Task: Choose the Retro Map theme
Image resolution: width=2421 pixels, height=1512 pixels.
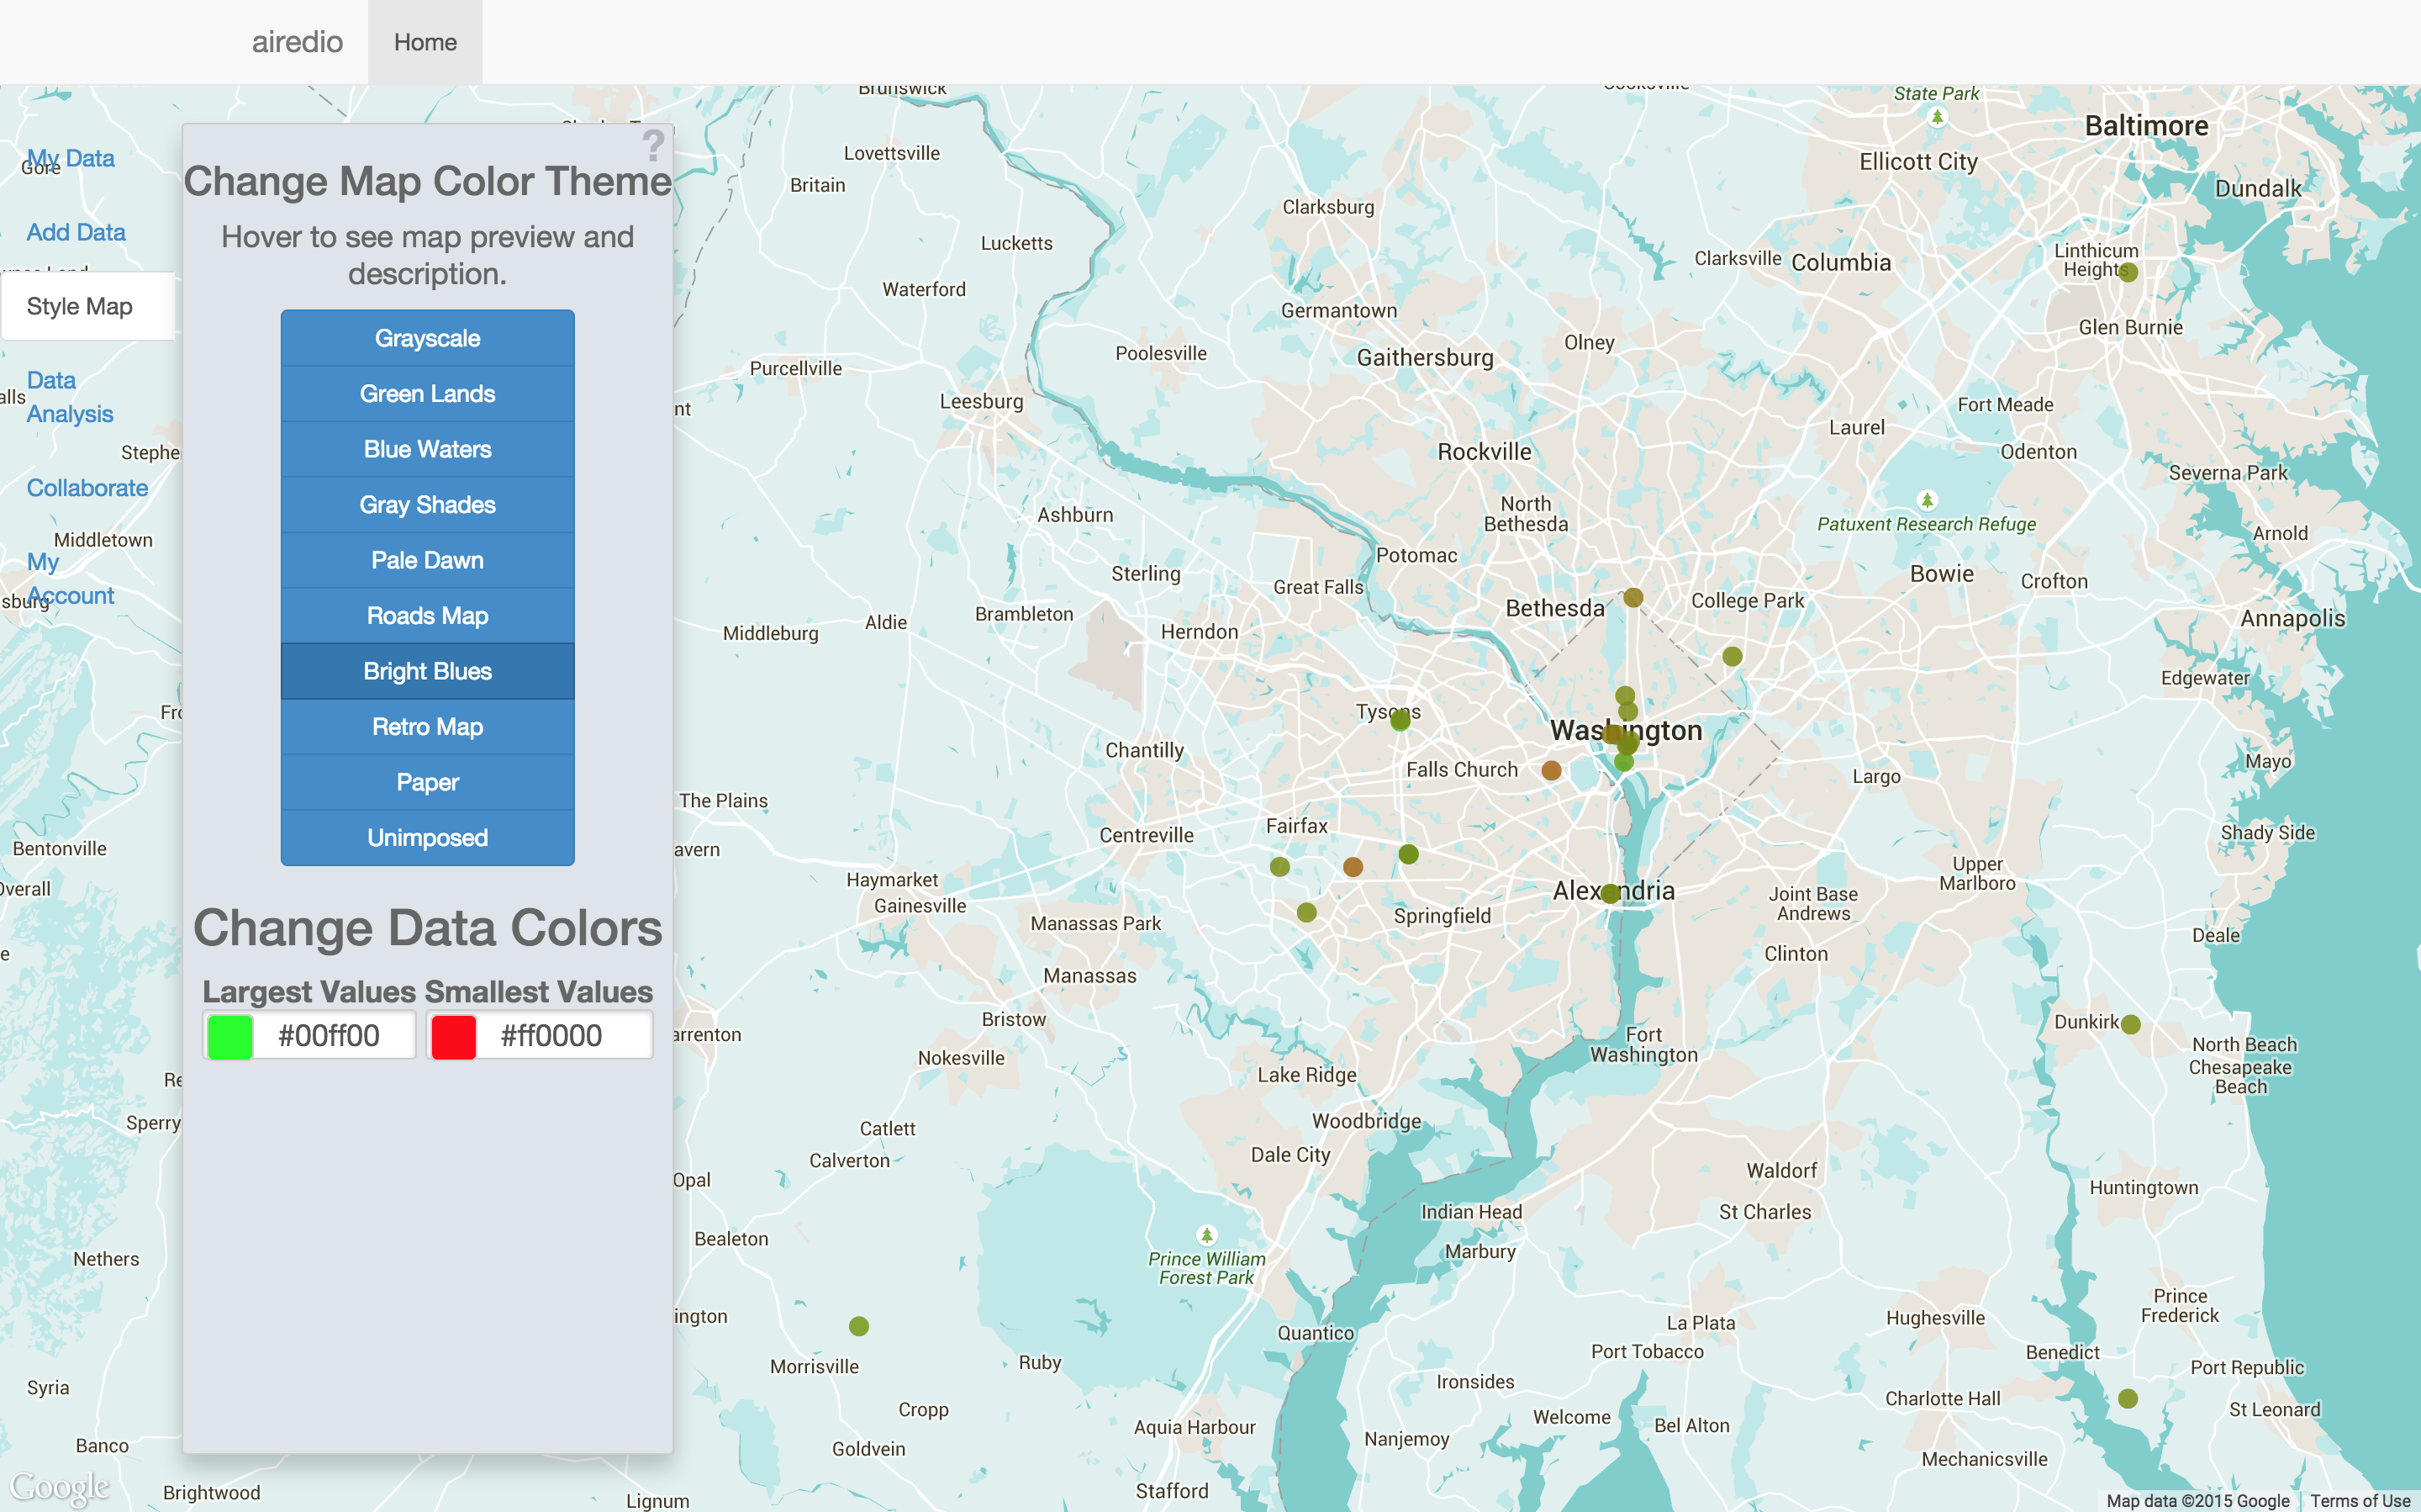Action: pyautogui.click(x=427, y=727)
